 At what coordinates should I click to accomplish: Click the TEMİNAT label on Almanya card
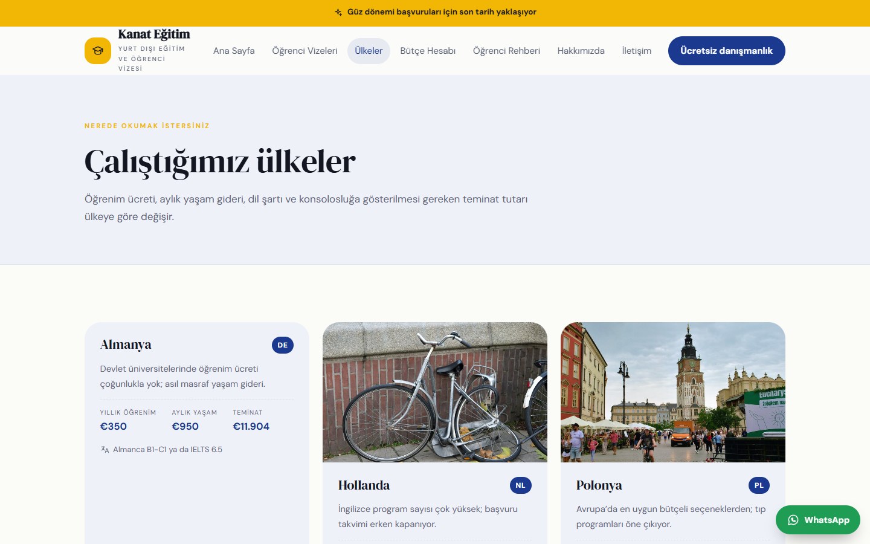248,412
